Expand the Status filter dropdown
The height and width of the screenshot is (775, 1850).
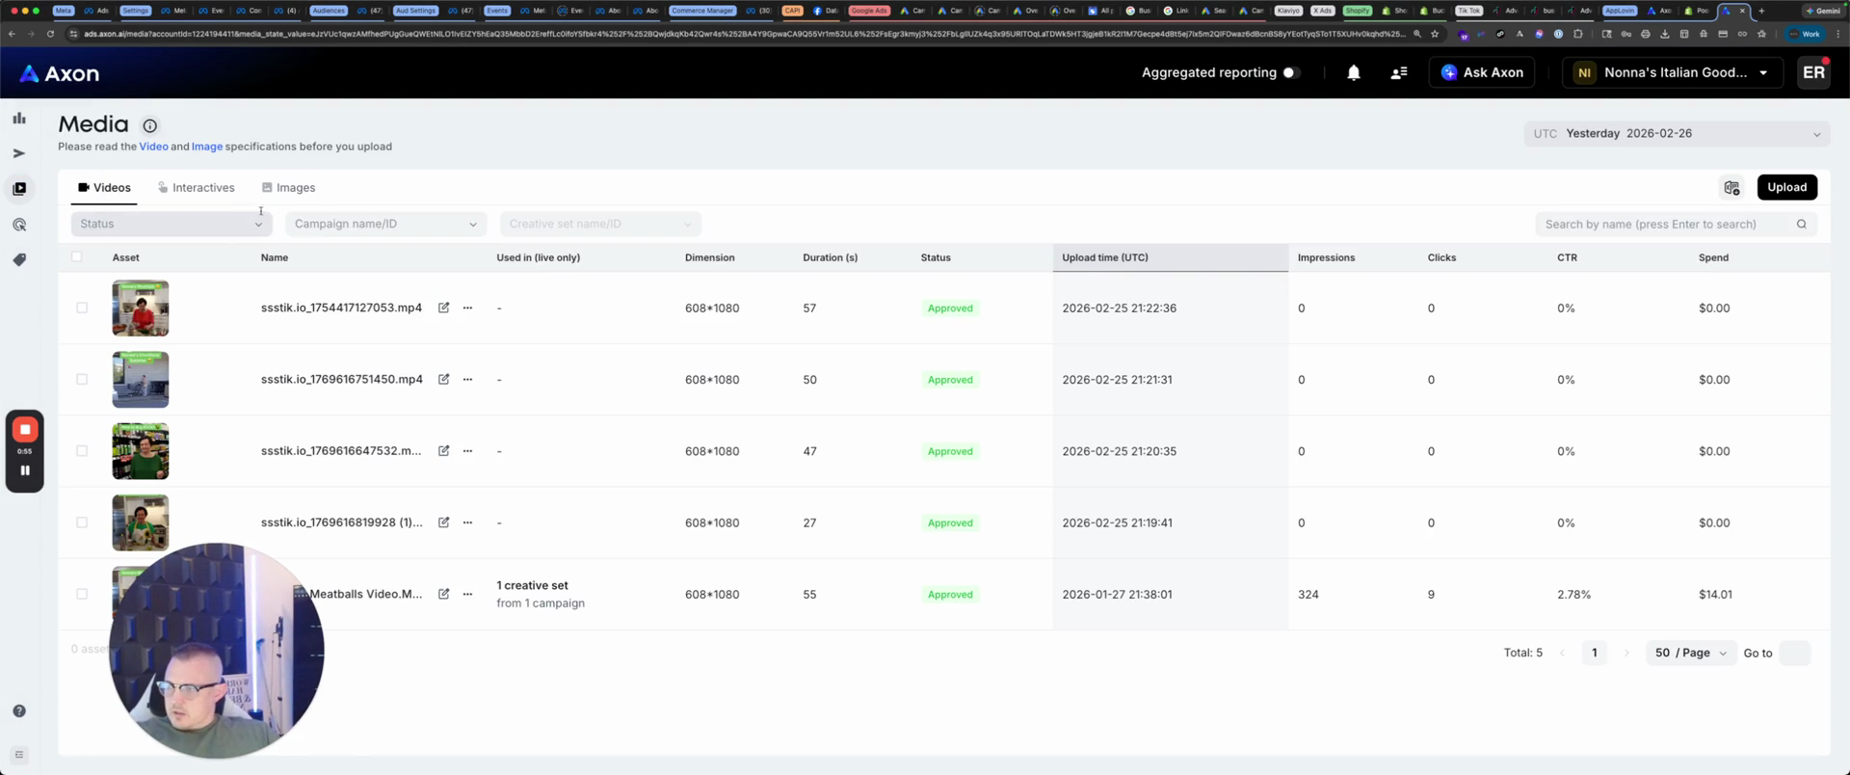[x=171, y=224]
